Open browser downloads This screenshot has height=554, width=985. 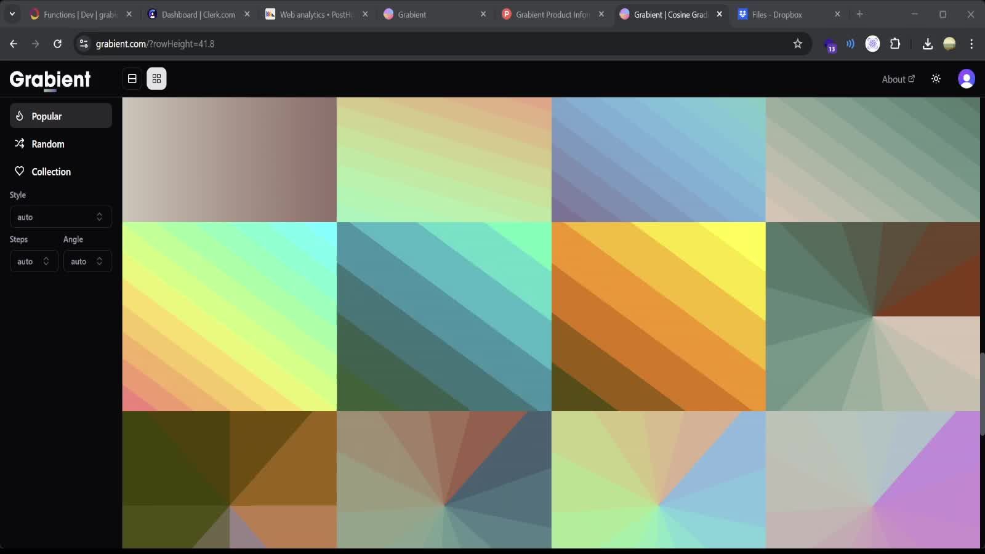(927, 44)
